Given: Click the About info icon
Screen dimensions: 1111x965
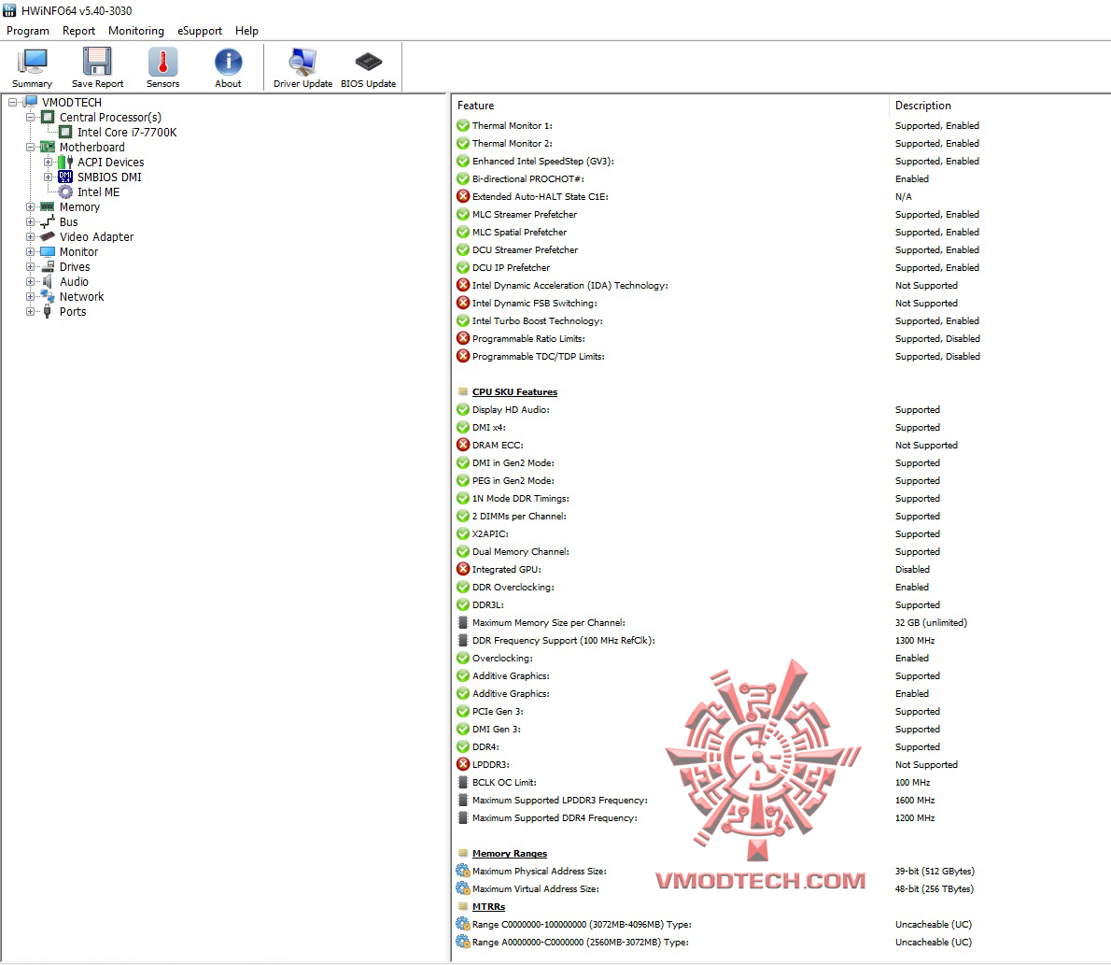Looking at the screenshot, I should [x=228, y=62].
